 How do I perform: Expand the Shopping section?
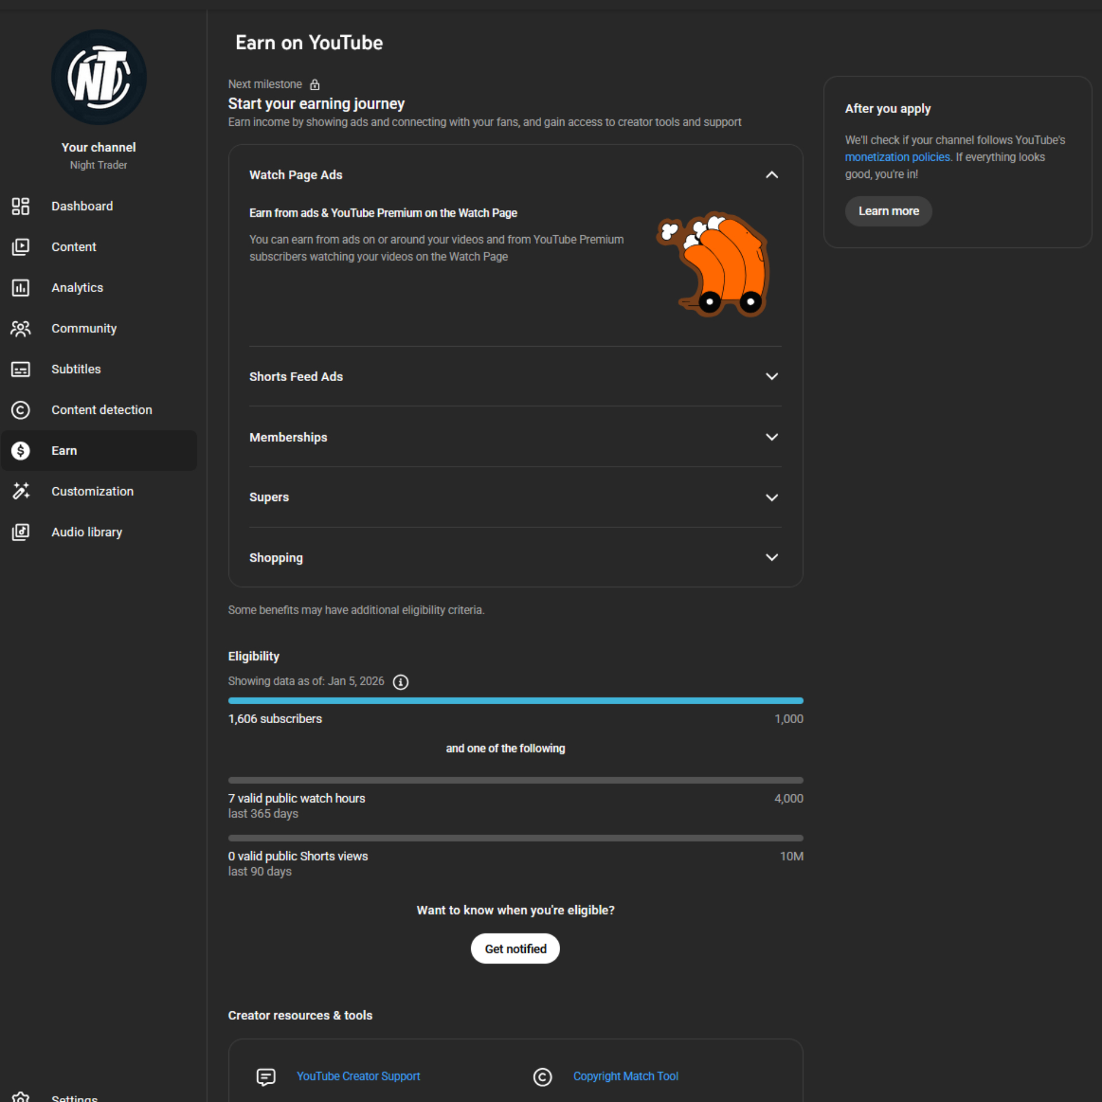771,557
